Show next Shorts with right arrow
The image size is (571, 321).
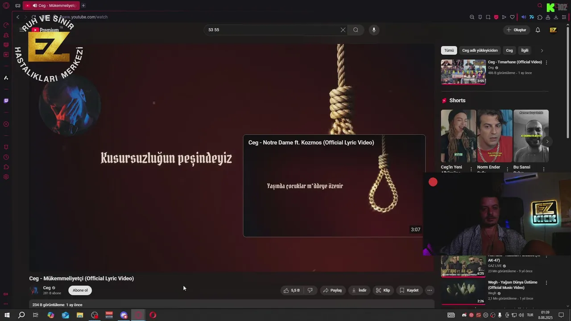coord(547,142)
